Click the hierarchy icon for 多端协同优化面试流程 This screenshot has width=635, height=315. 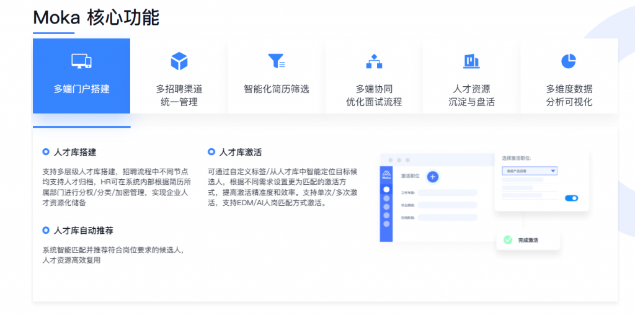(373, 61)
